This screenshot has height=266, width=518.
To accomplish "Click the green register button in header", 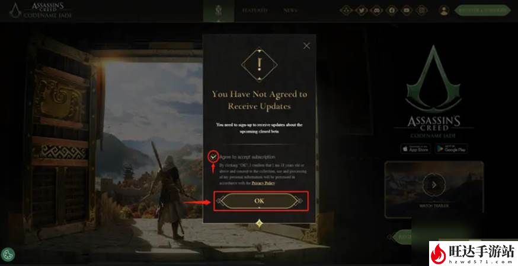I will (482, 11).
